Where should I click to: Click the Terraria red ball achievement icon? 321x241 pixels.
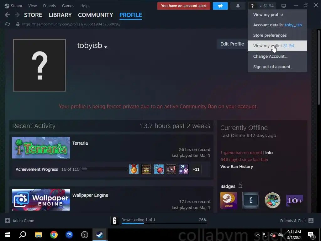pos(159,169)
